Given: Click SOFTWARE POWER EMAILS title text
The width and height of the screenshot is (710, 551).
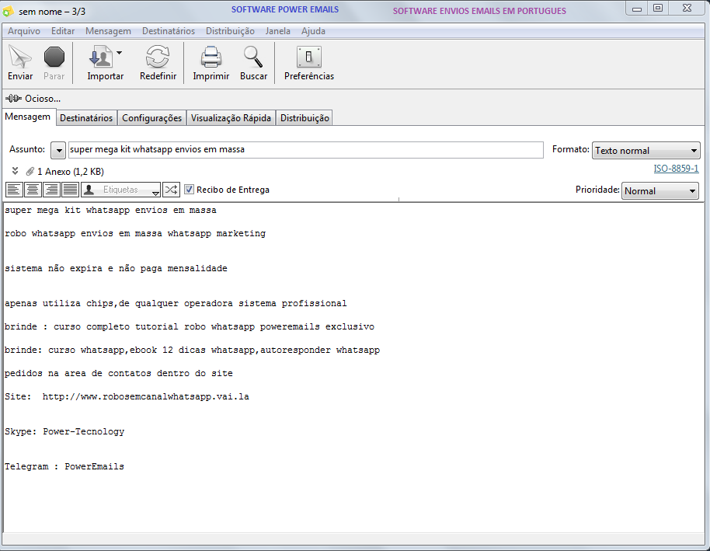Looking at the screenshot, I should click(x=285, y=9).
